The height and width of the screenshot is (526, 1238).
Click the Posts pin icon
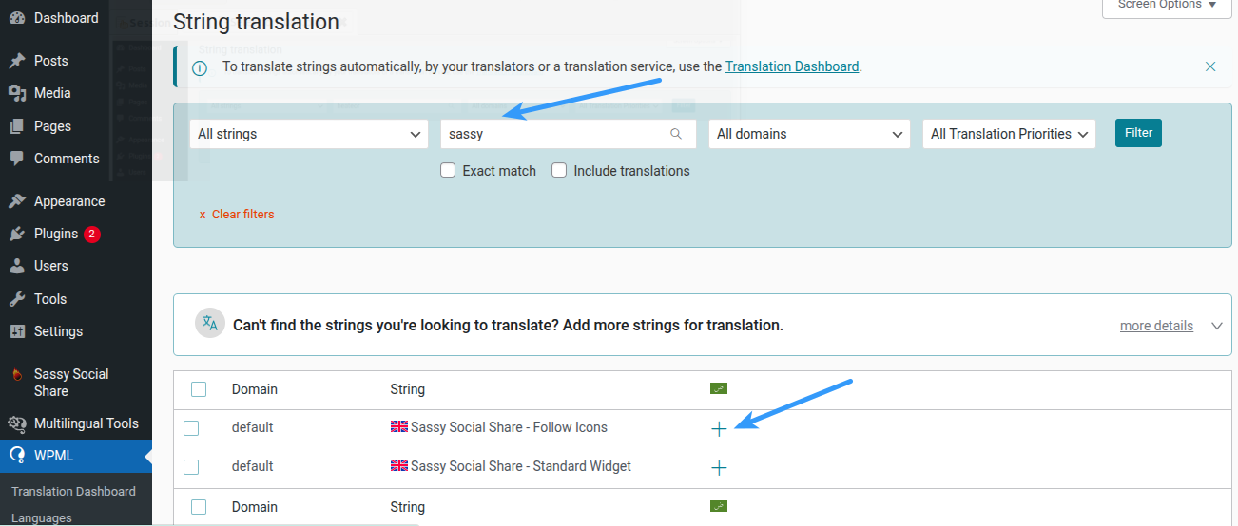coord(16,61)
